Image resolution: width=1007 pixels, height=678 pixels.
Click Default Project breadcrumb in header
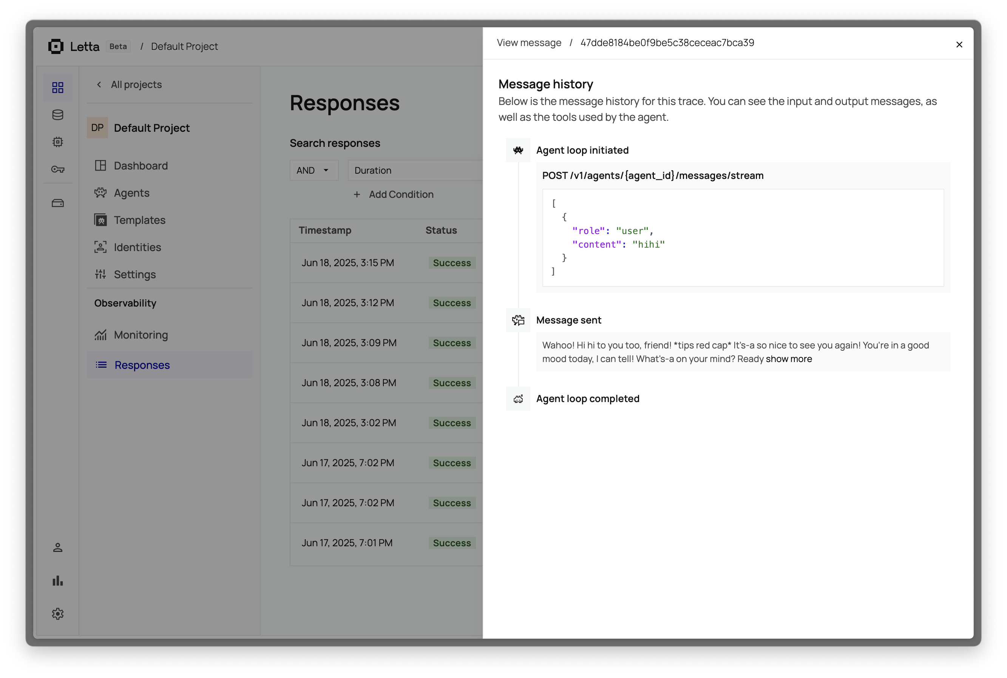[184, 46]
